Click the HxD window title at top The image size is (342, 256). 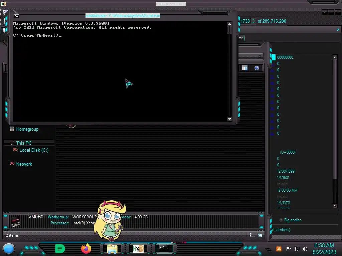pos(171,4)
